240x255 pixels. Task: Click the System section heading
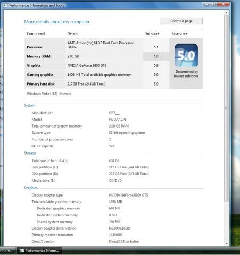tap(30, 105)
